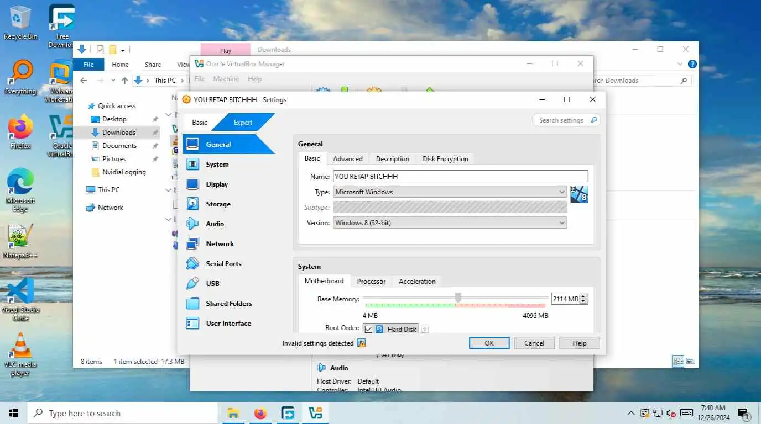Click the Invalid settings warning icon
This screenshot has height=424, width=761.
coord(362,343)
